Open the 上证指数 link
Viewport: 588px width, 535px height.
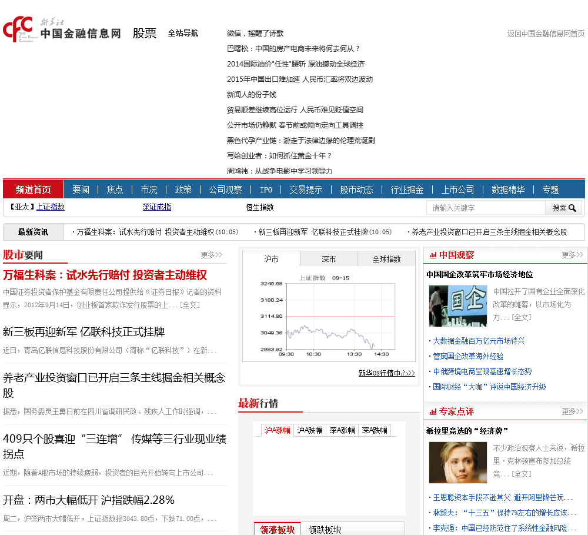50,207
